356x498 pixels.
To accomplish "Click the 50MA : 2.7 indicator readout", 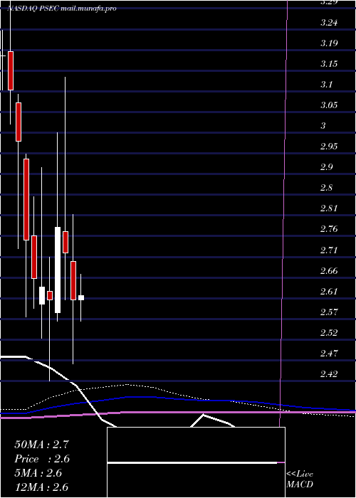I will point(41,445).
